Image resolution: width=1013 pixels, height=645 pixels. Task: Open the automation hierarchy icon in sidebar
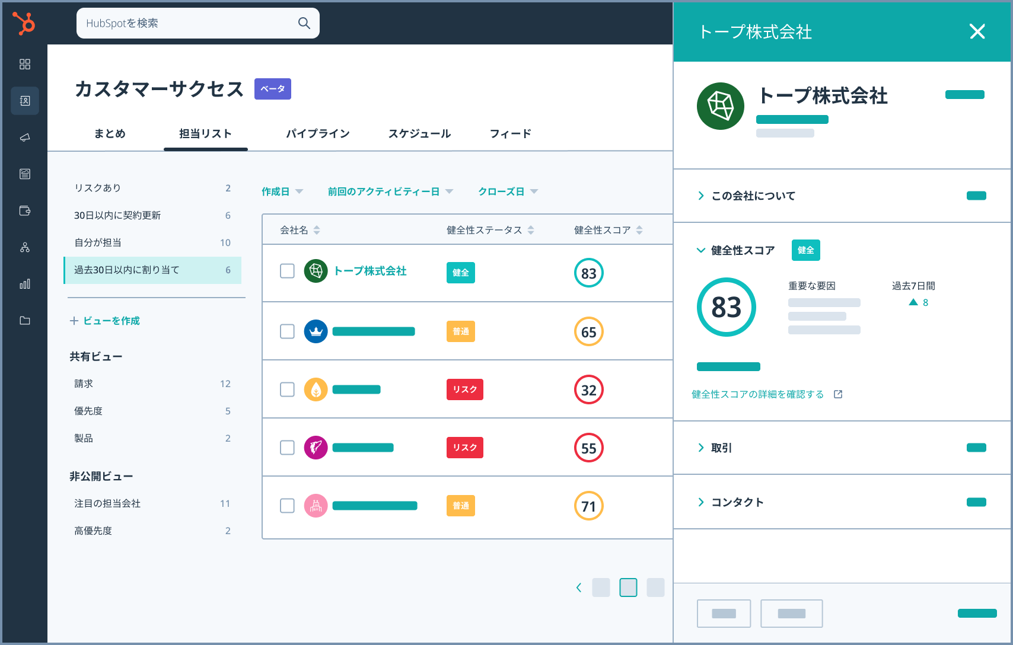(25, 247)
